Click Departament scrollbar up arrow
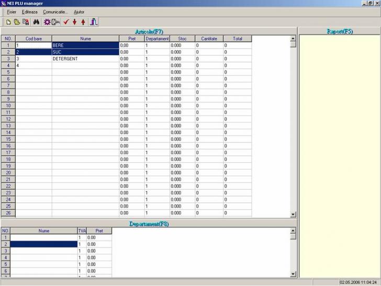Screen dimensions: 381x286 (x=293, y=231)
